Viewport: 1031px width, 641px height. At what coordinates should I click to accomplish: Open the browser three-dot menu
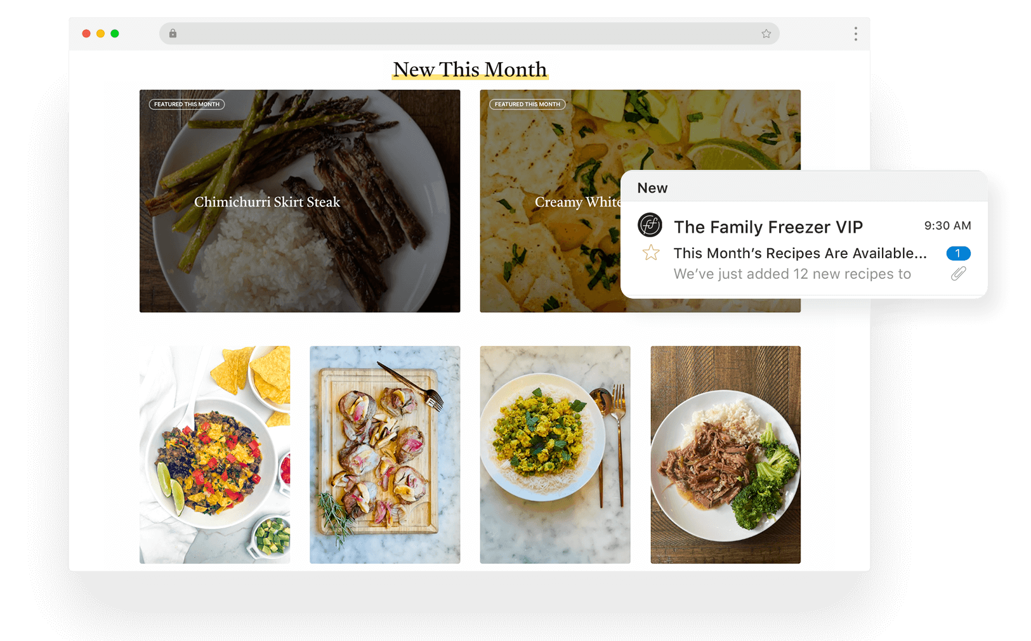tap(855, 34)
